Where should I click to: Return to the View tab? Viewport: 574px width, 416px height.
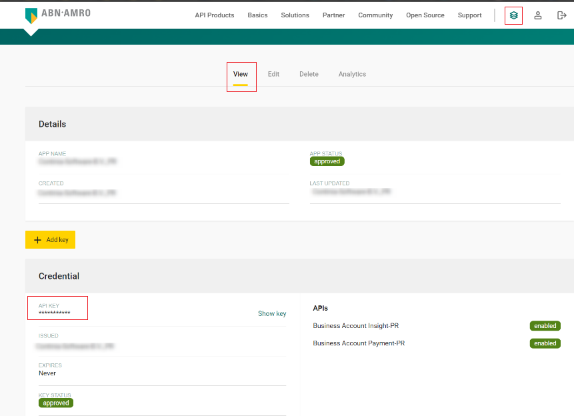241,74
